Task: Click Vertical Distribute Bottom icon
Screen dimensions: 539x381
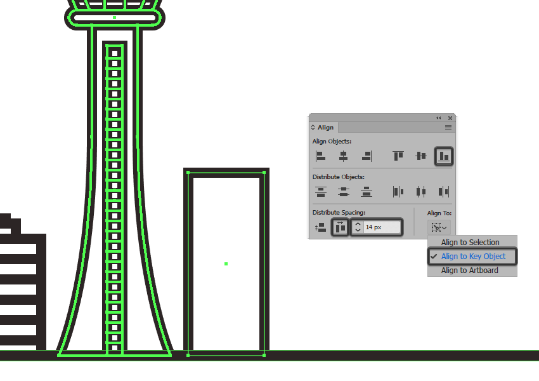Action: pyautogui.click(x=367, y=192)
